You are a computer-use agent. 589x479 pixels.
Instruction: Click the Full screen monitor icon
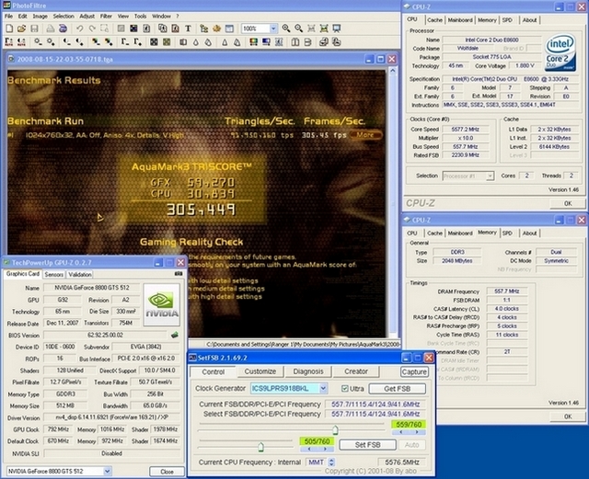pos(337,29)
